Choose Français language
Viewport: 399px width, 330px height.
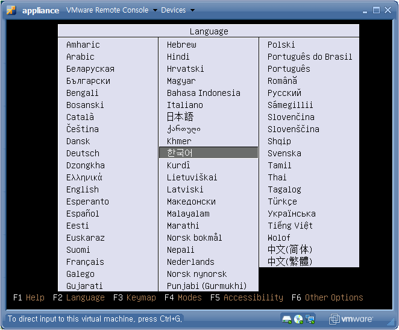[x=85, y=262]
